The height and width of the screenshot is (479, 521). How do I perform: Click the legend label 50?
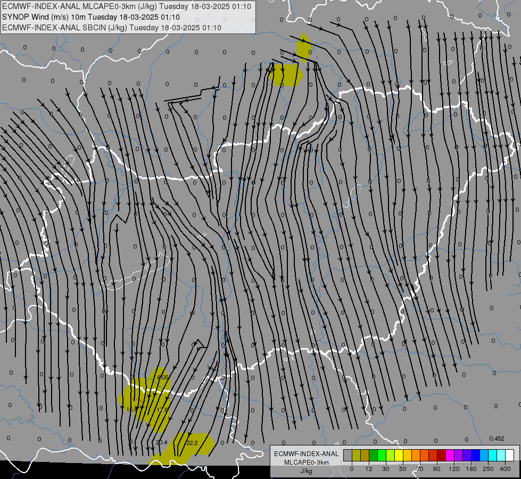[403, 469]
